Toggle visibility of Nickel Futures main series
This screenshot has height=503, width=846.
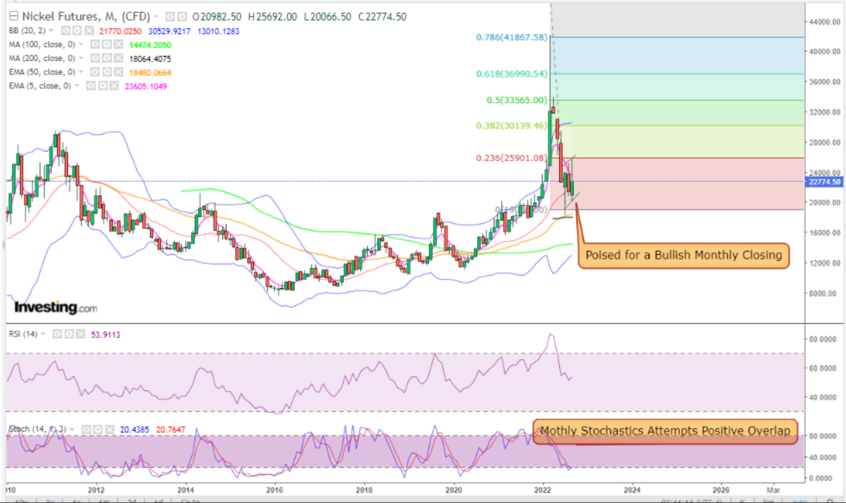[170, 17]
